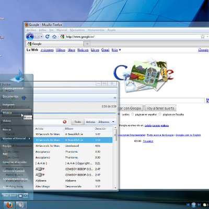209x209 pixels.
Task: Open Noticias link on Google page
Action: tap(83, 50)
